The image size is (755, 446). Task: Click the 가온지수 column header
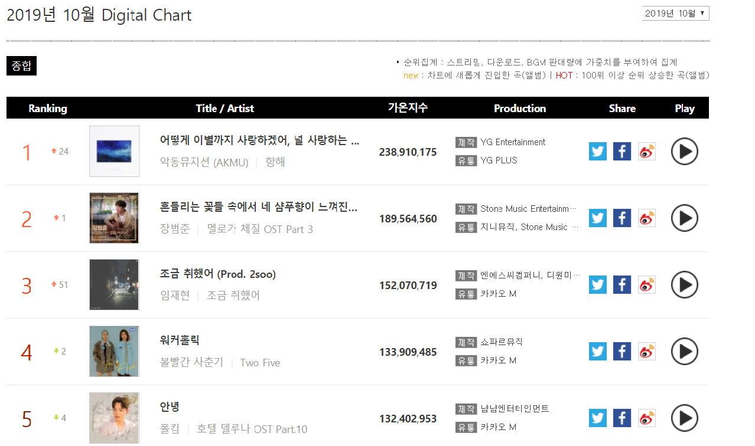[x=408, y=108]
